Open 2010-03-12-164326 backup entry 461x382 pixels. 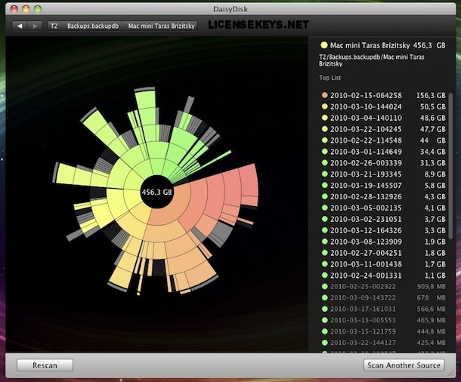click(x=383, y=230)
